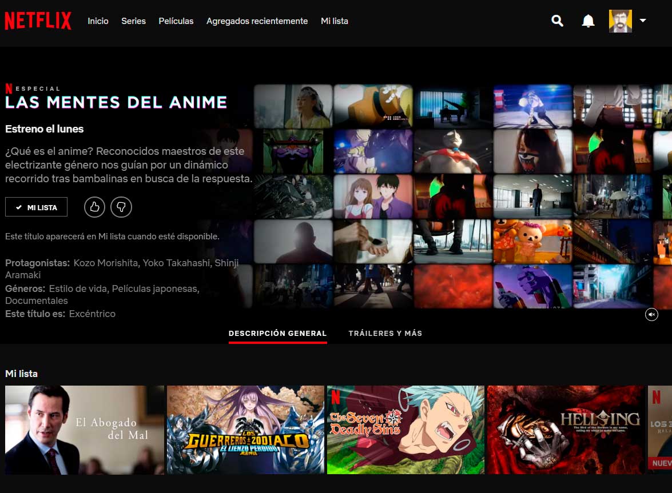672x493 pixels.
Task: Go to Mi lista navigation link
Action: [335, 21]
